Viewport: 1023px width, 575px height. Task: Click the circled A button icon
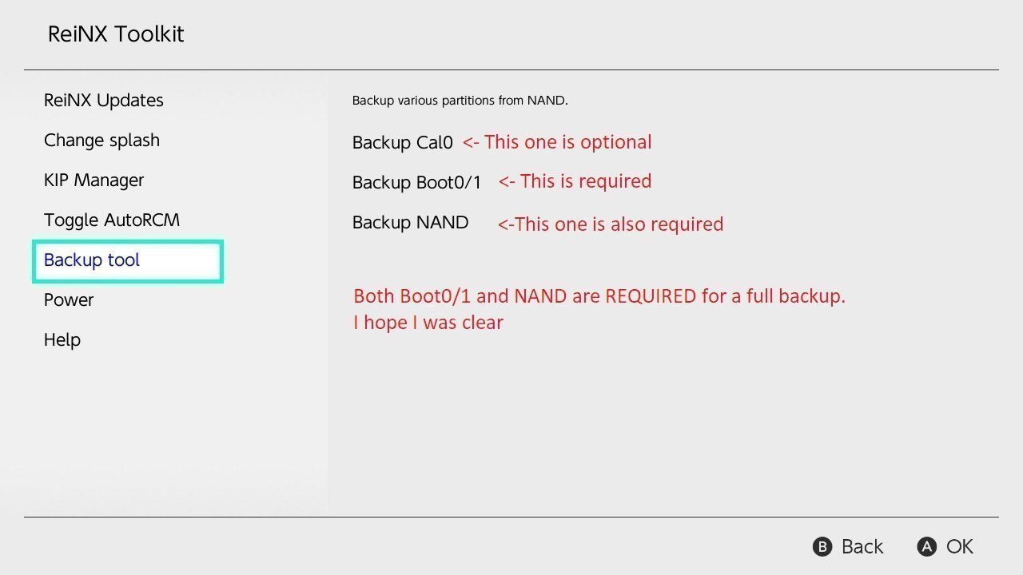tap(926, 547)
